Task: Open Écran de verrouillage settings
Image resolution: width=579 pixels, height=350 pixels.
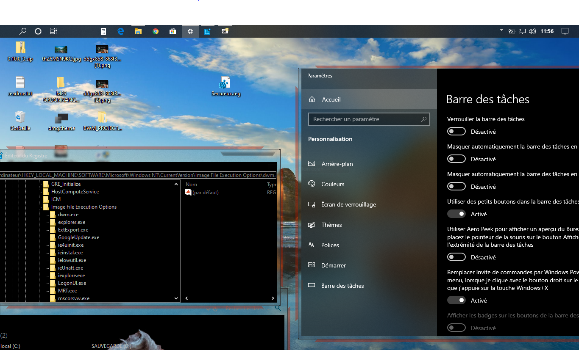Action: click(369, 204)
